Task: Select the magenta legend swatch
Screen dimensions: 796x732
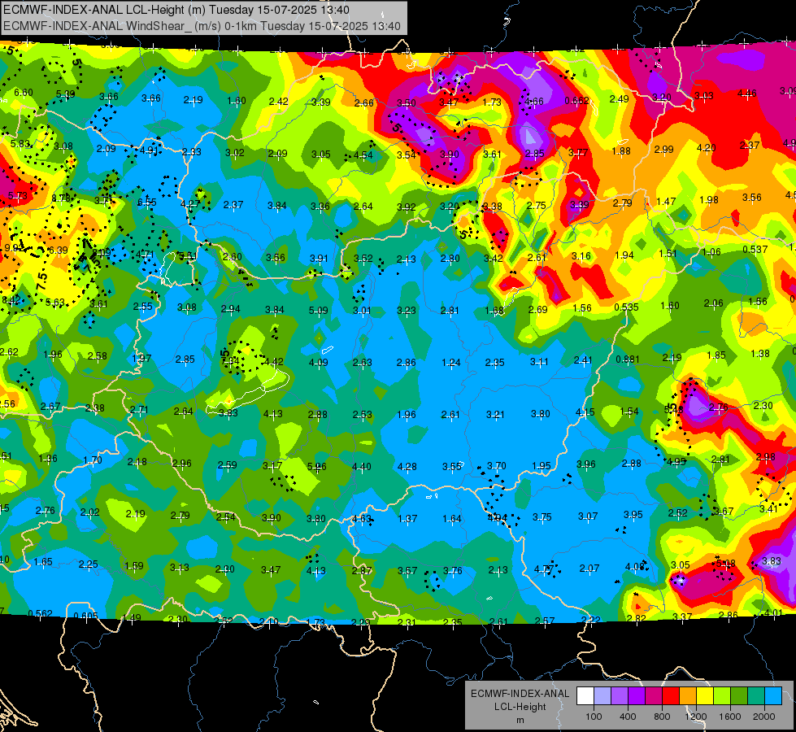Action: pos(654,695)
